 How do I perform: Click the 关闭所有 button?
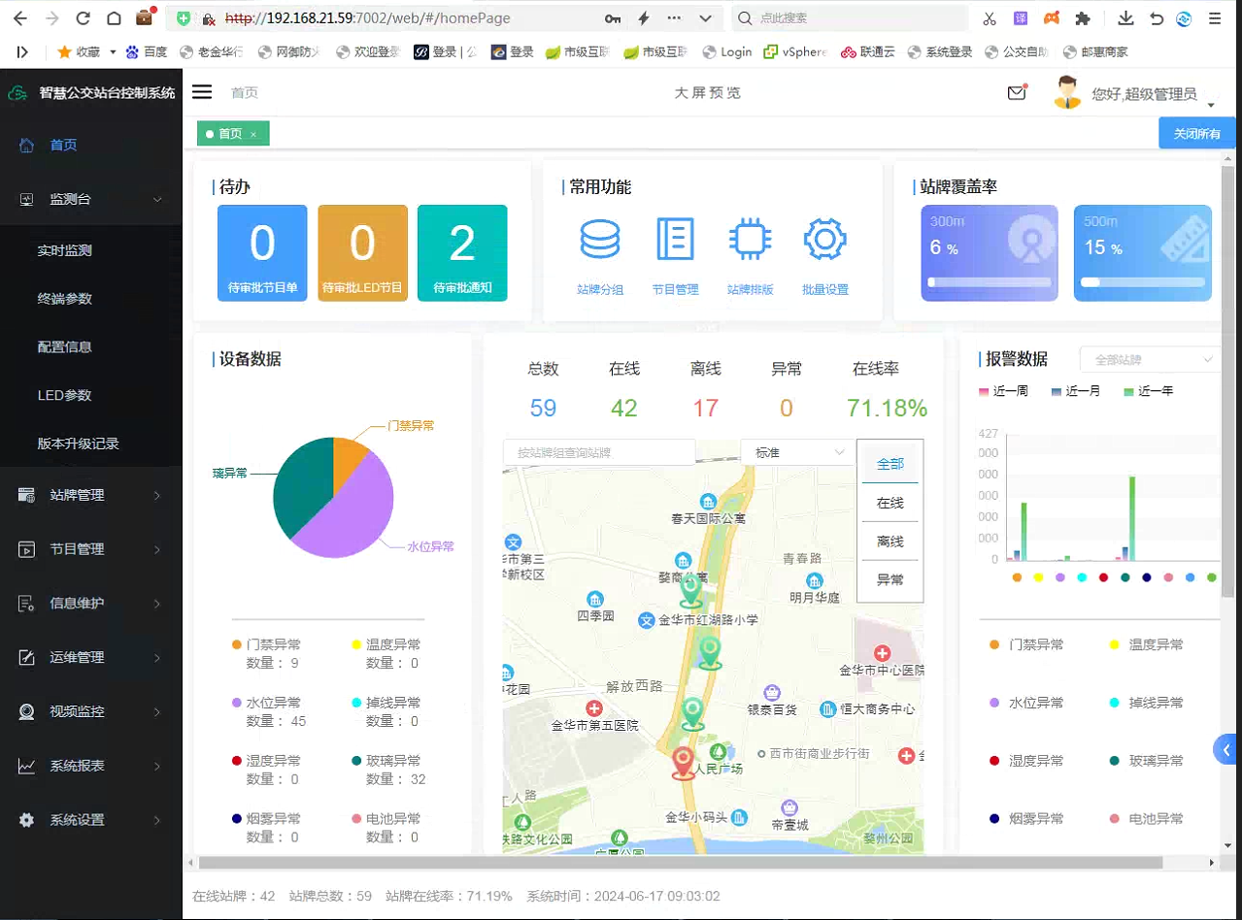click(1196, 134)
